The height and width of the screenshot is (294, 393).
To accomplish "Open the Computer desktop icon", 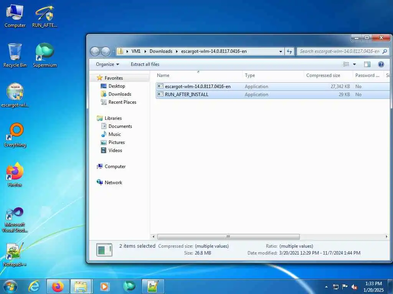I will [15, 16].
